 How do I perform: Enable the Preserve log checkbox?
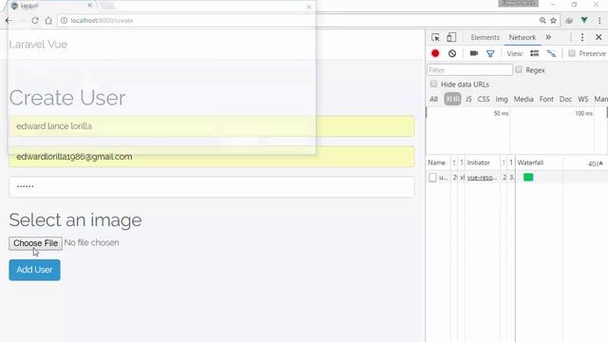(572, 53)
